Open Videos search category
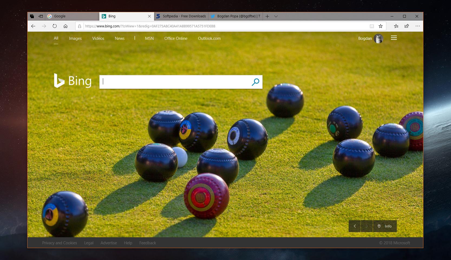This screenshot has width=451, height=260. point(98,38)
